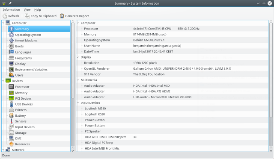Select the Storage disk icon
The image size is (274, 159).
coord(12,132)
